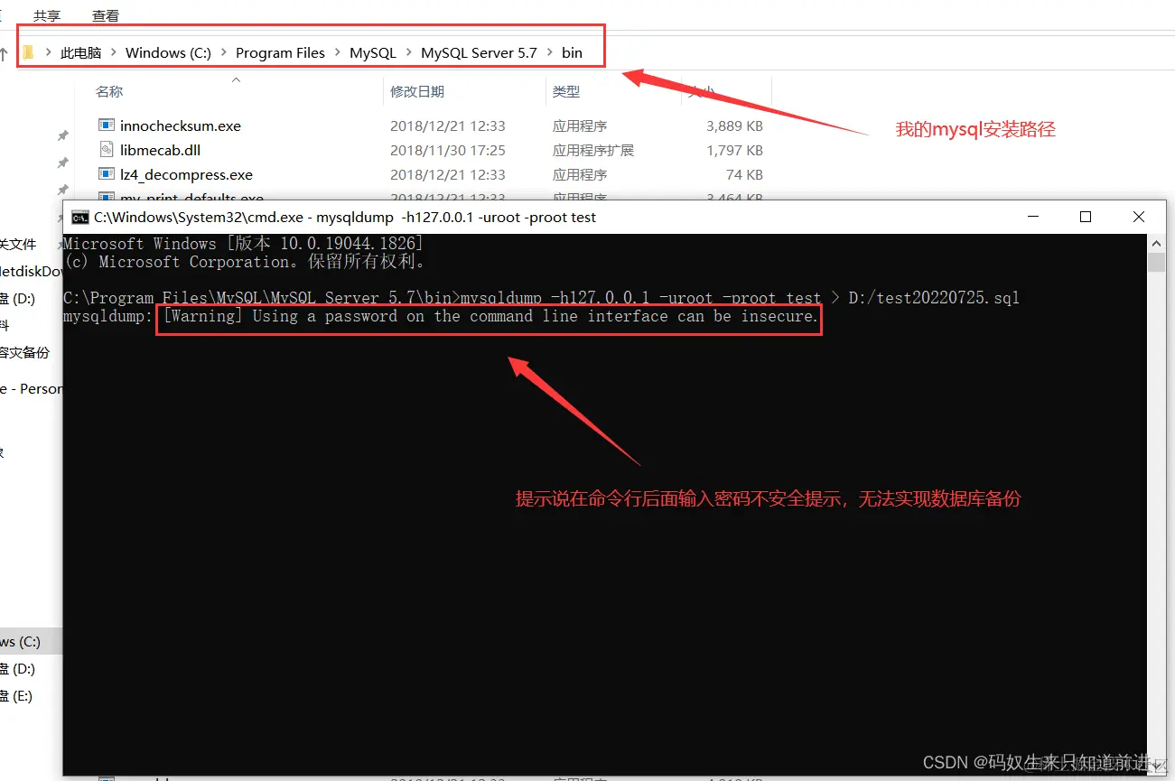Minimize the cmd.exe window
Image resolution: width=1175 pixels, height=781 pixels.
[x=1032, y=217]
